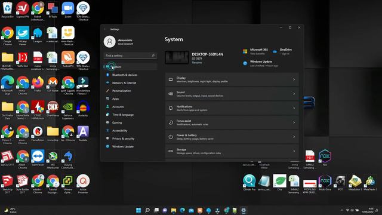Open the Sound settings row
This screenshot has width=382, height=215.
coord(232,94)
